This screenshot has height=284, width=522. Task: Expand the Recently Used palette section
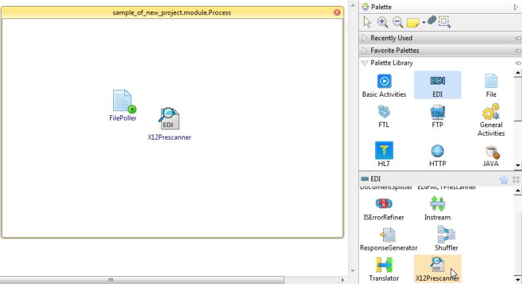(365, 38)
